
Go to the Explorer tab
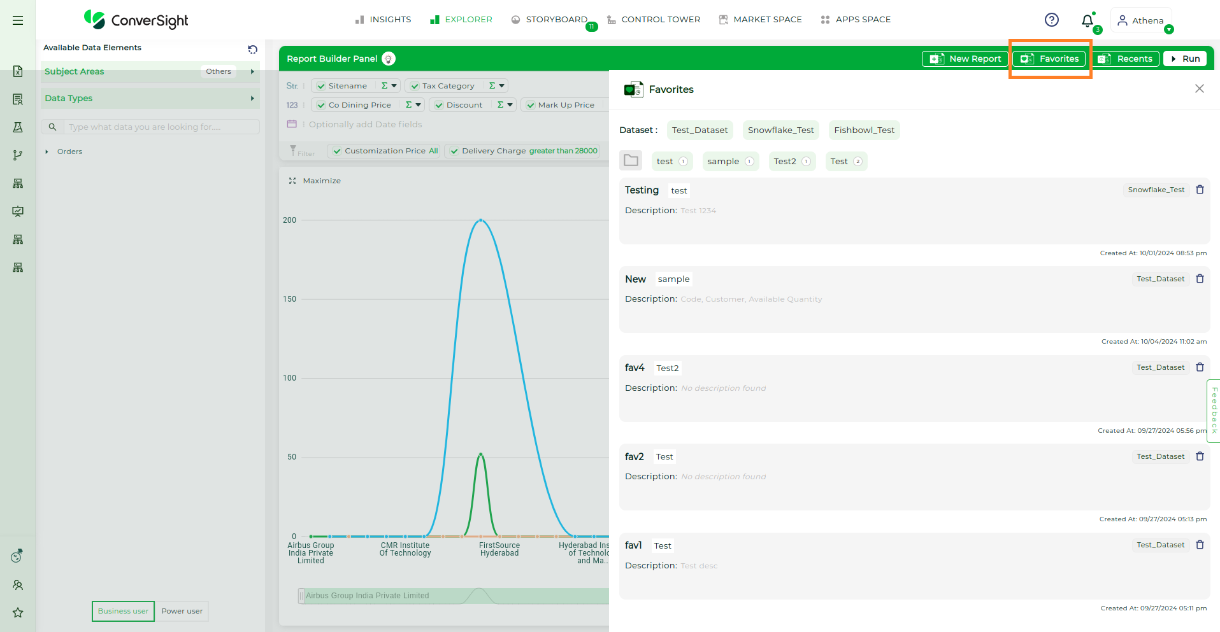click(461, 20)
